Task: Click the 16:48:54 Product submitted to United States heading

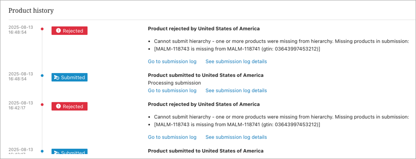Action: [x=206, y=75]
